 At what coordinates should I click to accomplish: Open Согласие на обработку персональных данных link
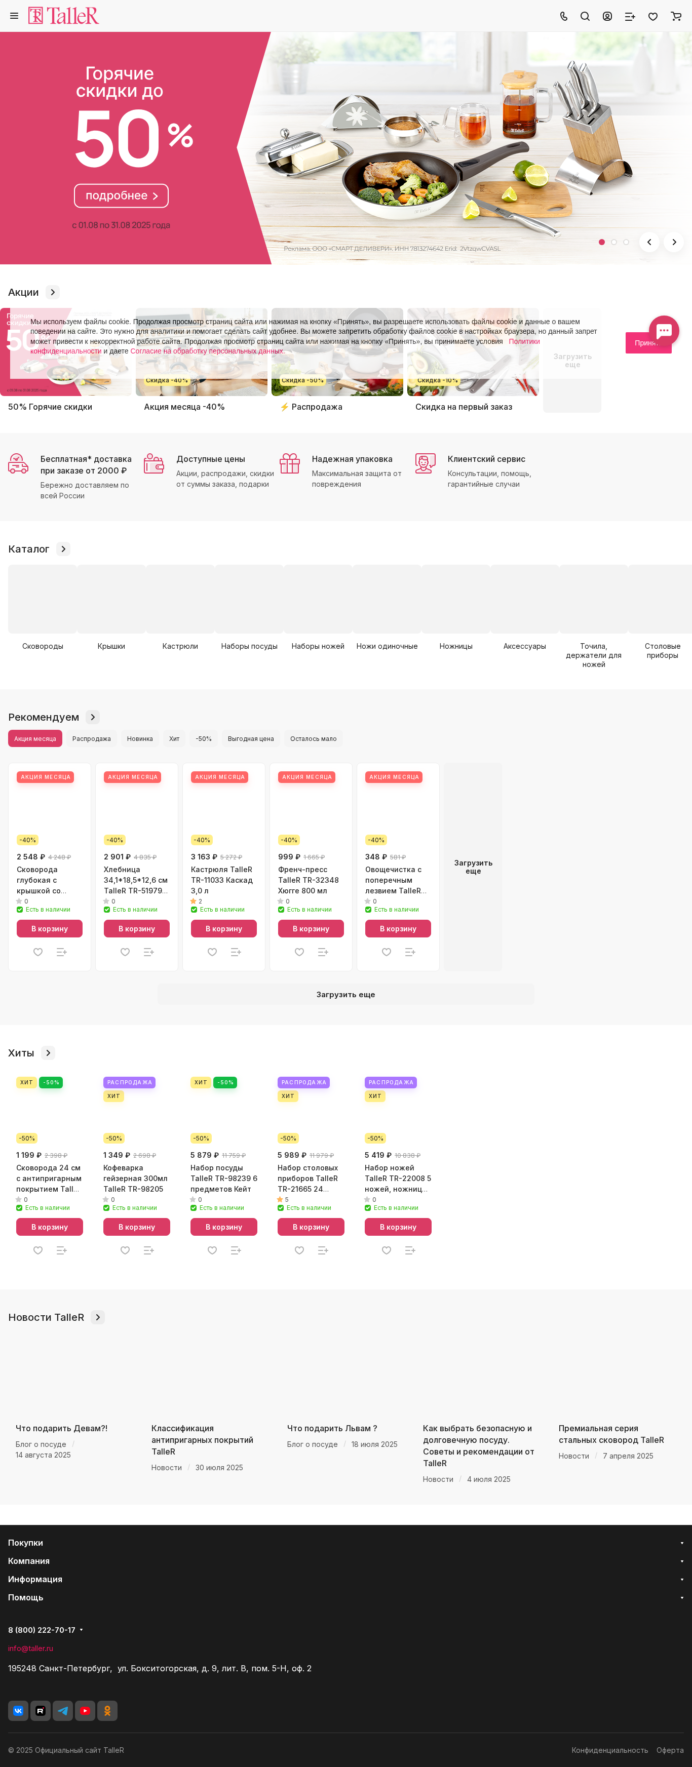coord(207,351)
